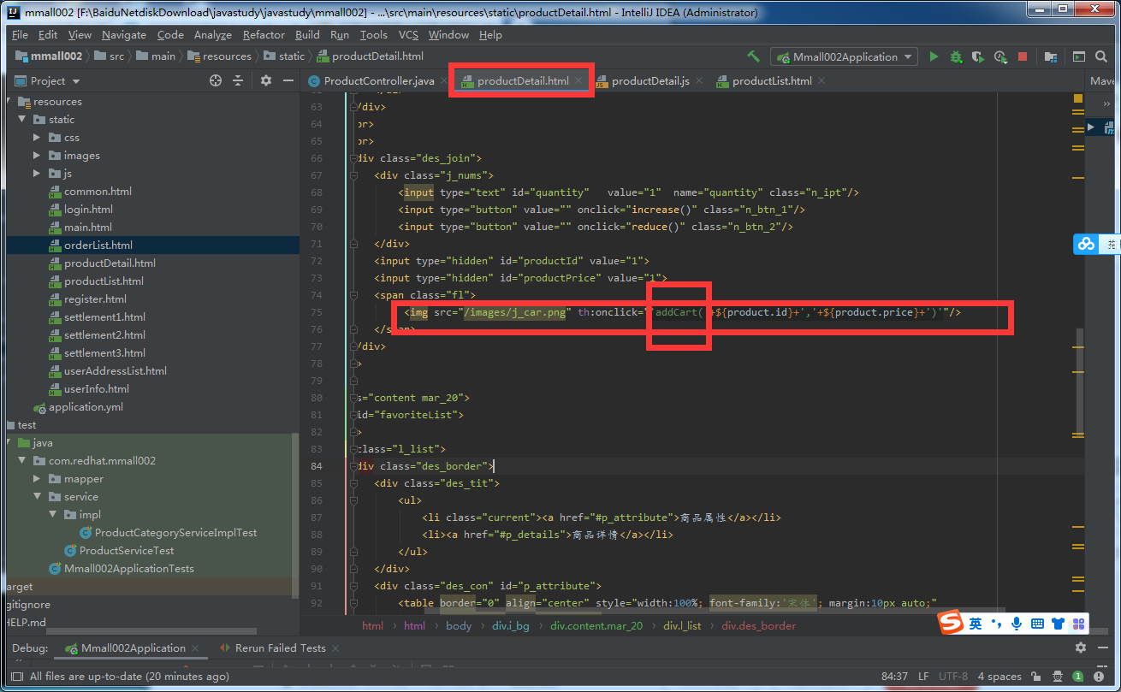Click the Run Anything icon
Screen dimensions: 1121x692
point(1079,56)
